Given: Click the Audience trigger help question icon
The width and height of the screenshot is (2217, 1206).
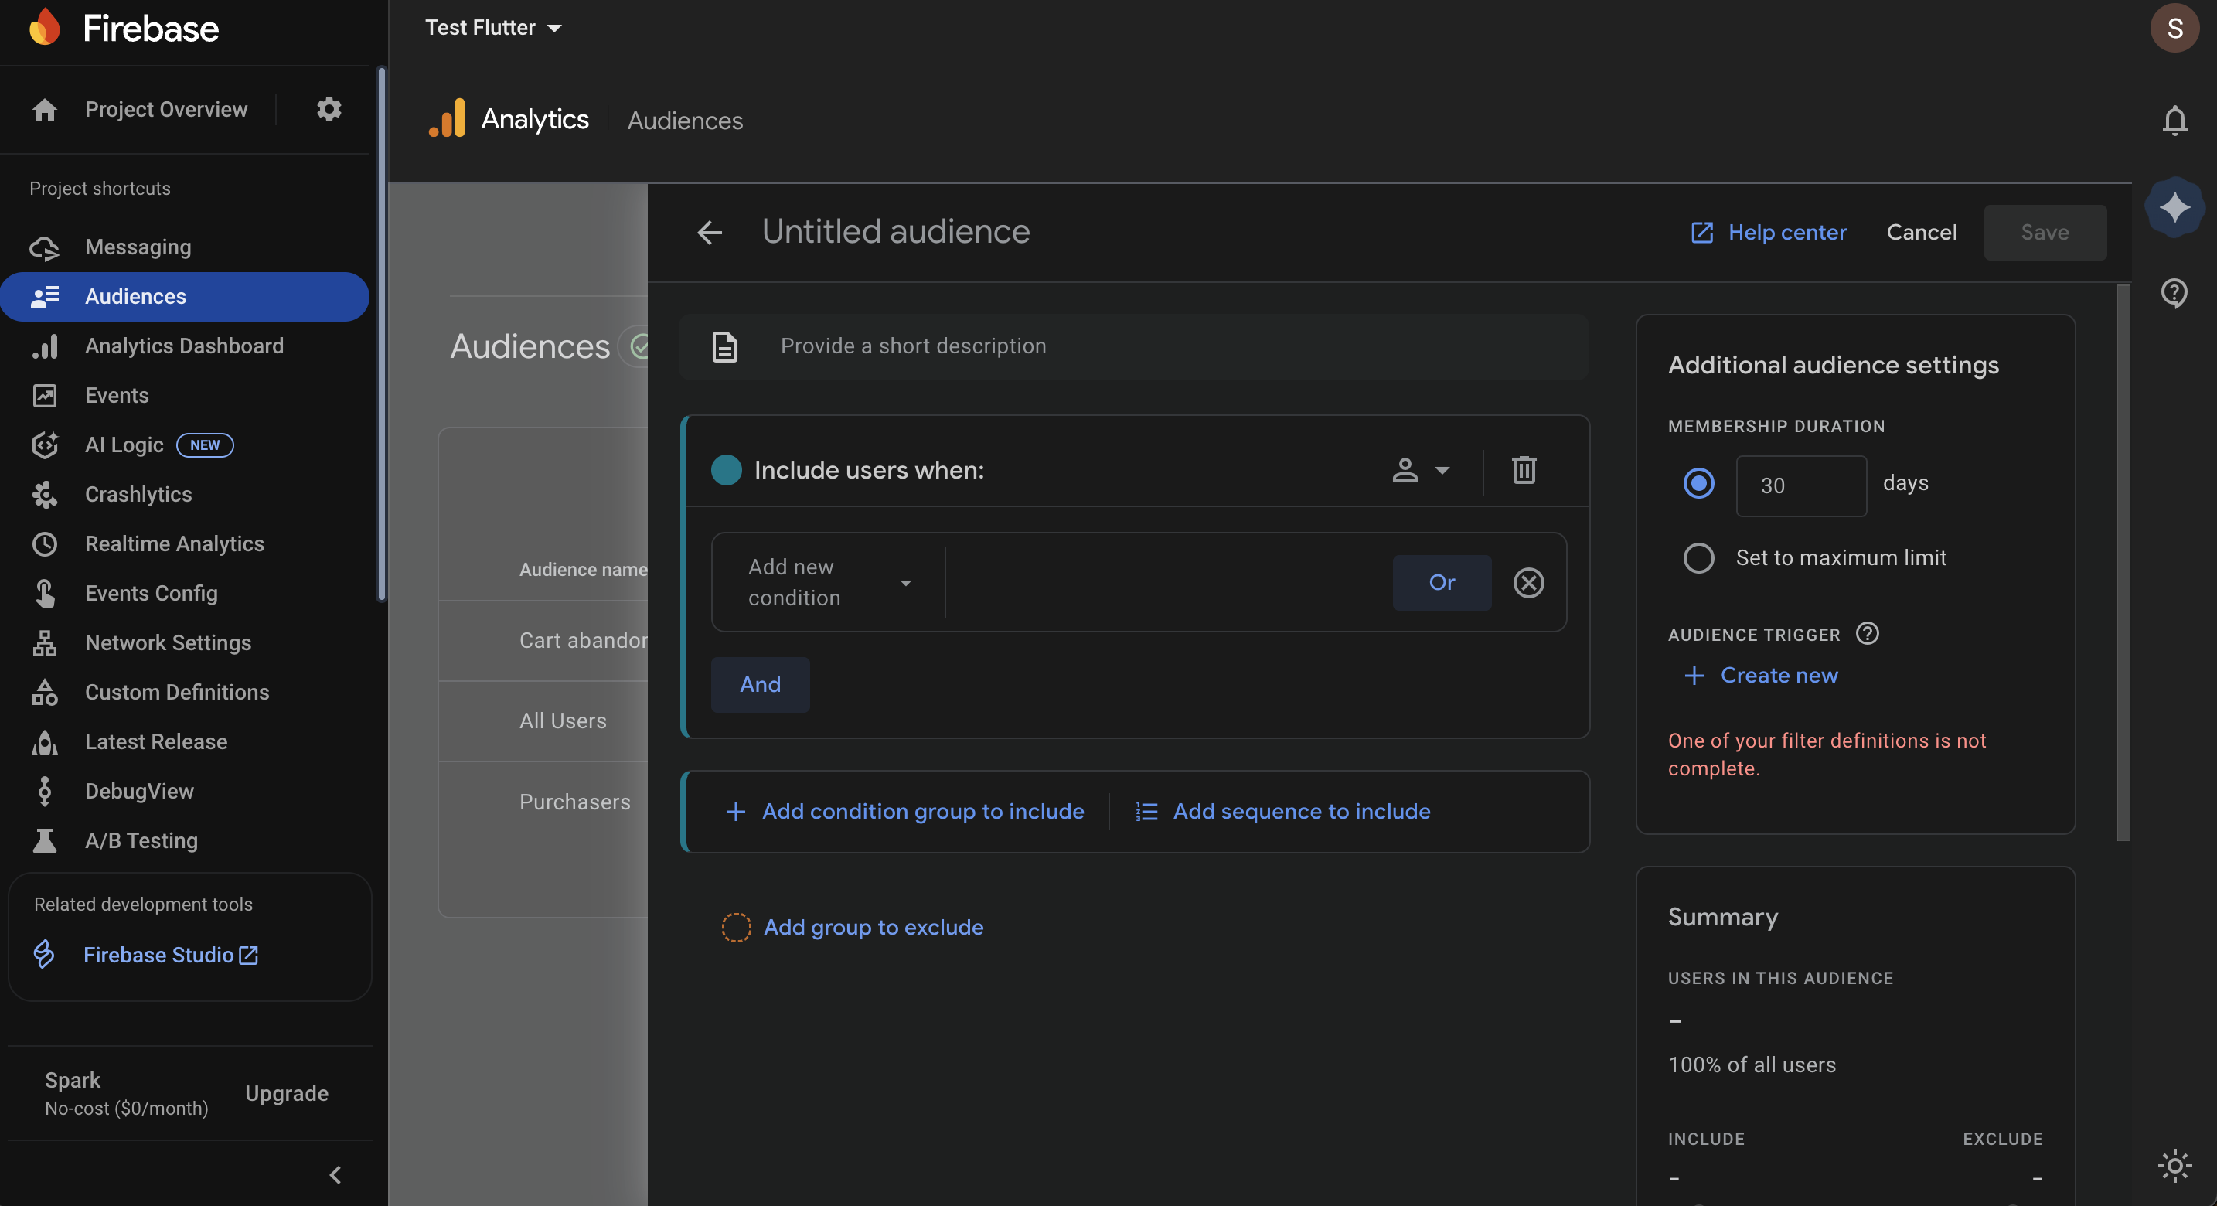Looking at the screenshot, I should point(1868,634).
